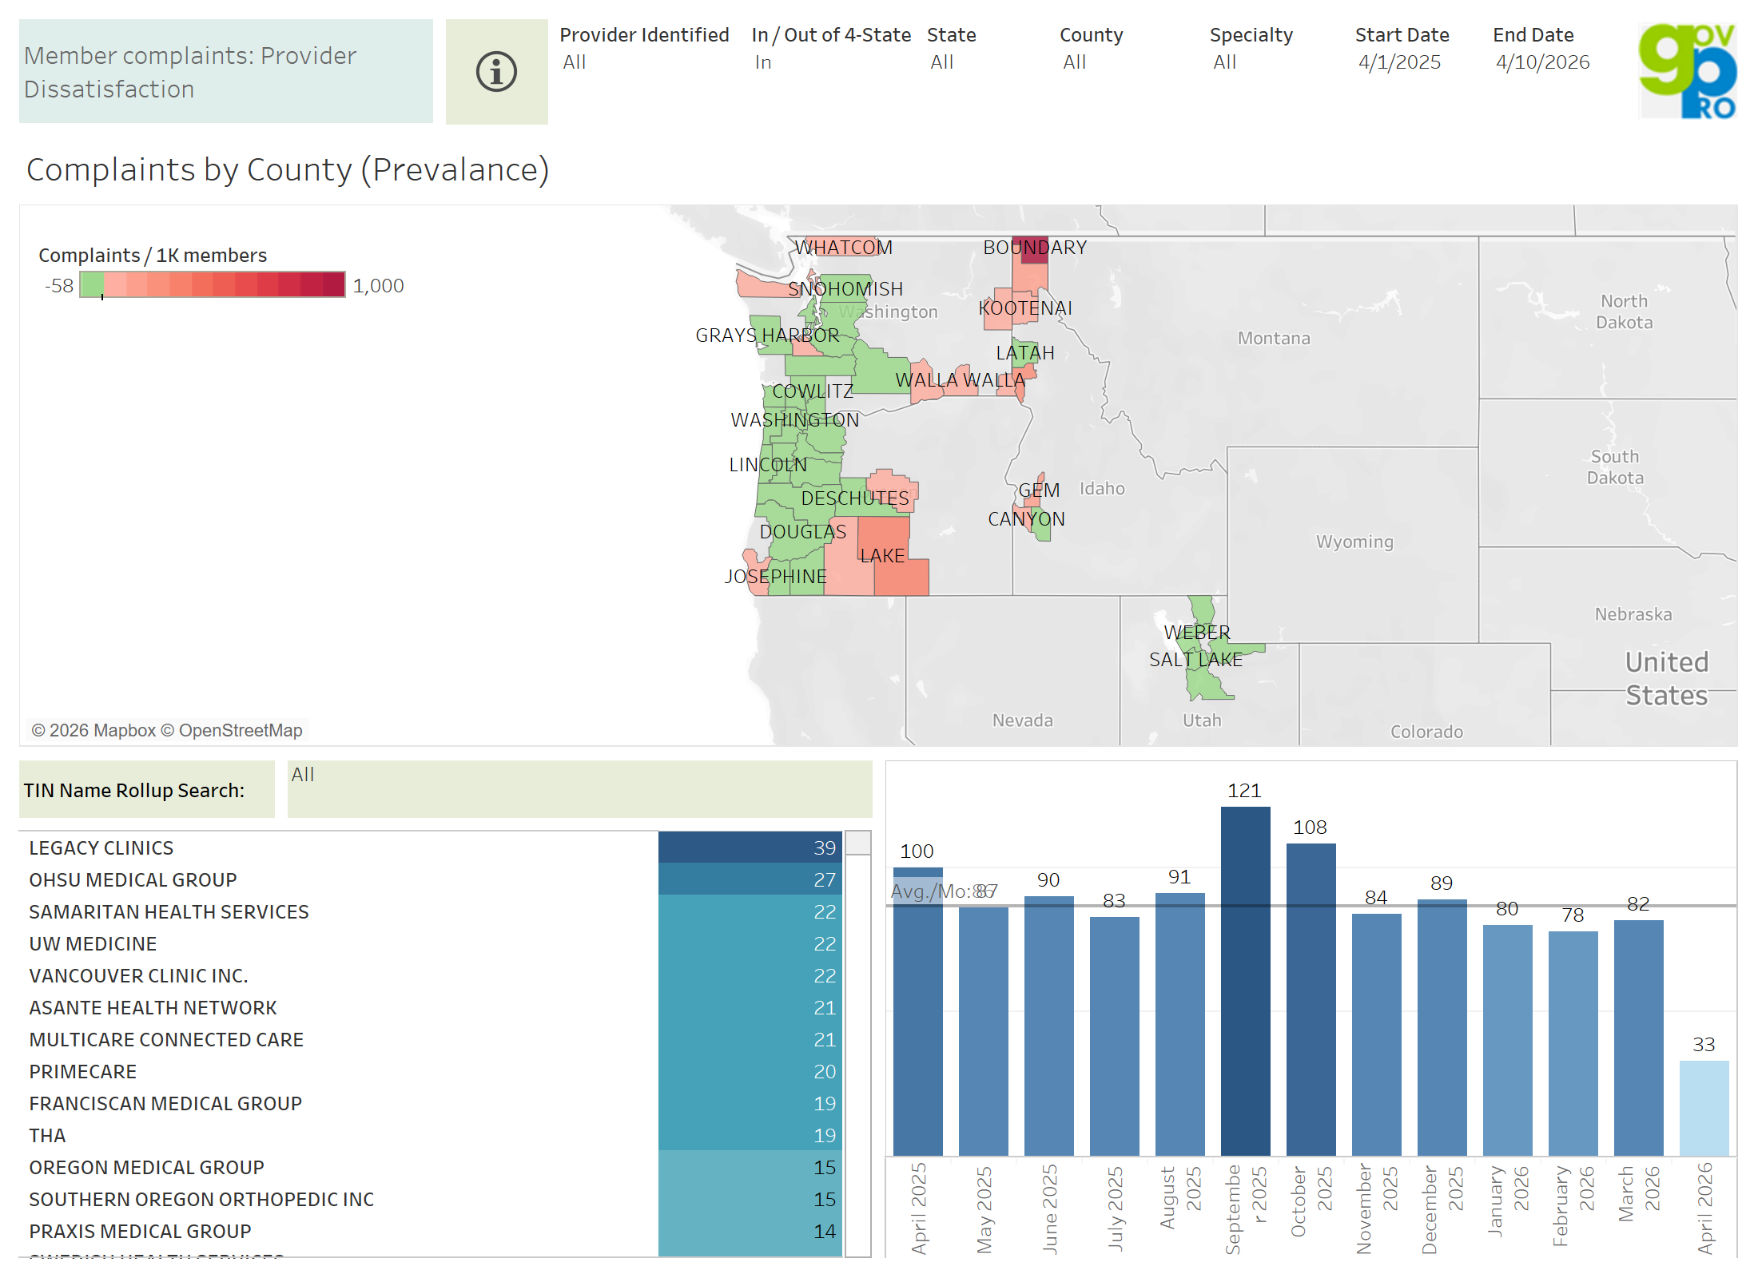The width and height of the screenshot is (1758, 1278).
Task: Click the govpro logo in the corner
Action: coord(1687,71)
